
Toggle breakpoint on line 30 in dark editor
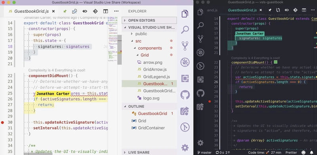click(210, 101)
